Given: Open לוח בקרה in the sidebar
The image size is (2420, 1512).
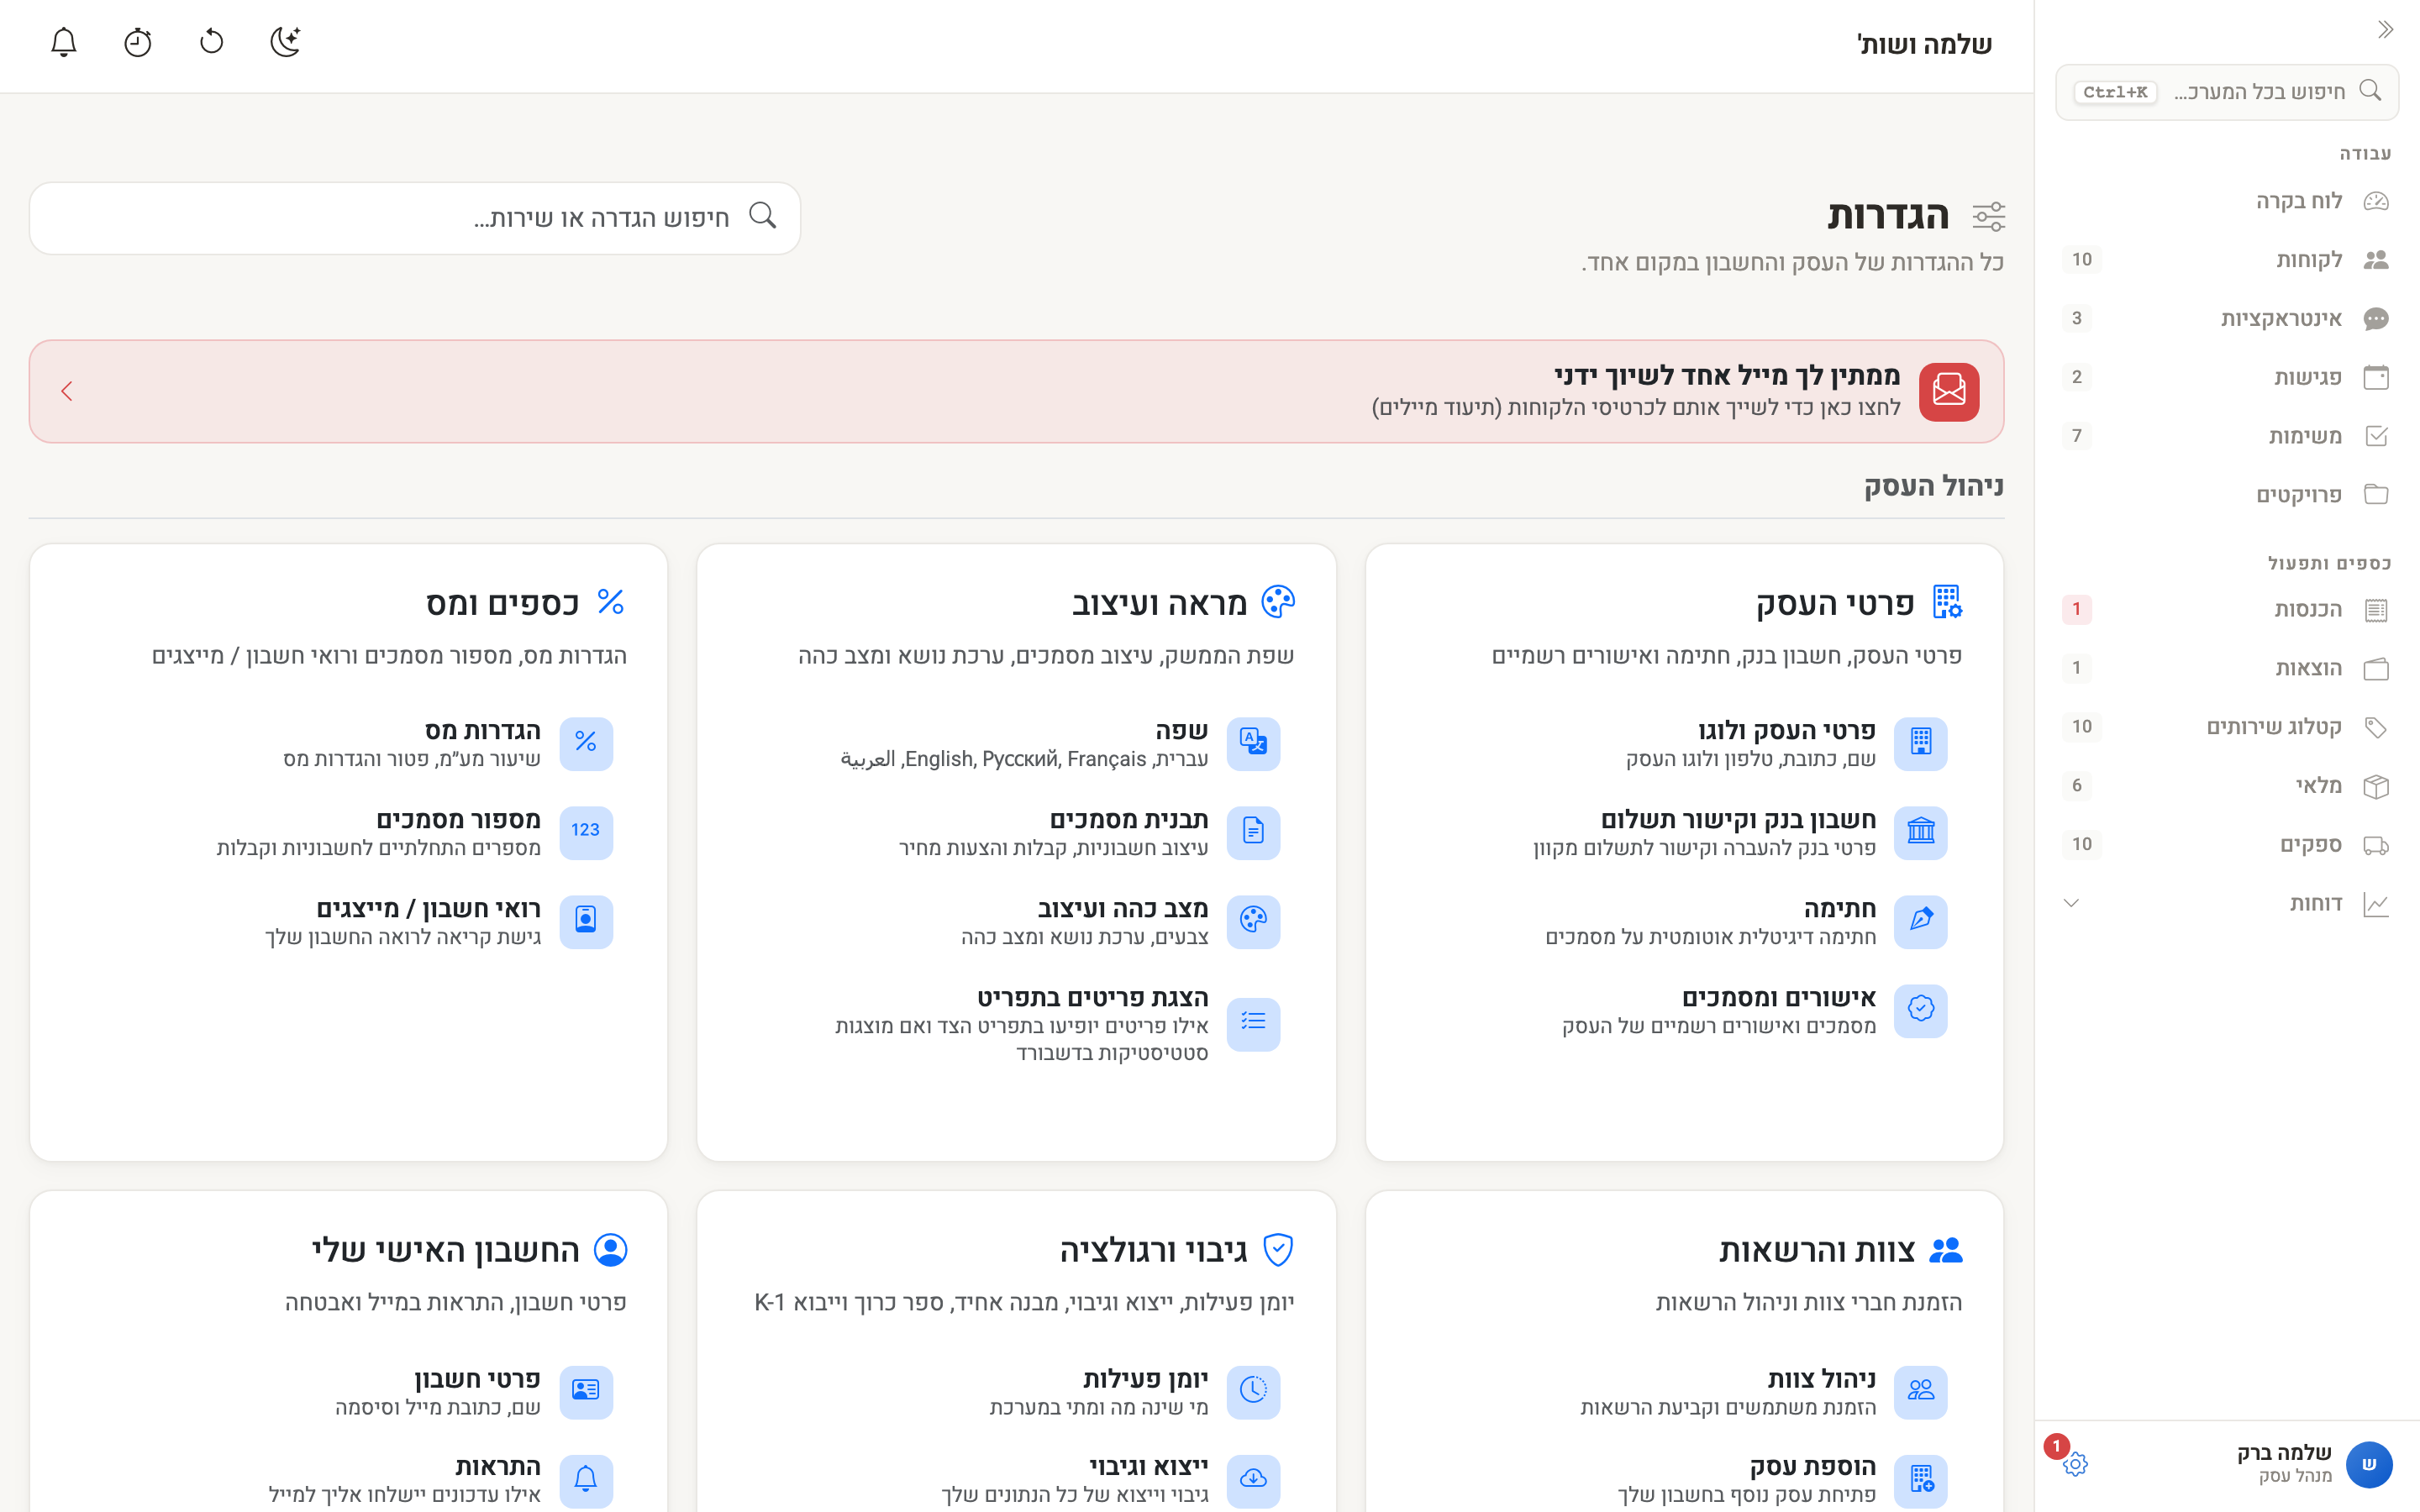Looking at the screenshot, I should 2227,201.
